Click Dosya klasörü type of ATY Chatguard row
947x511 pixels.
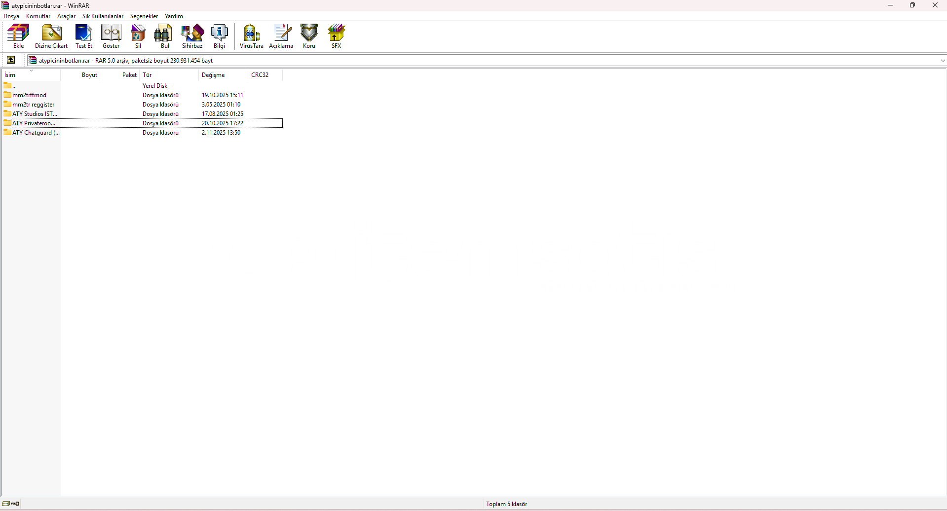pyautogui.click(x=161, y=133)
